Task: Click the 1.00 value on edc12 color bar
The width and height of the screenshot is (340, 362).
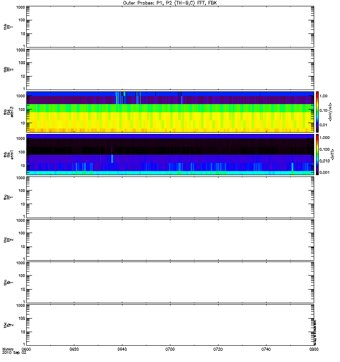Action: pyautogui.click(x=323, y=96)
